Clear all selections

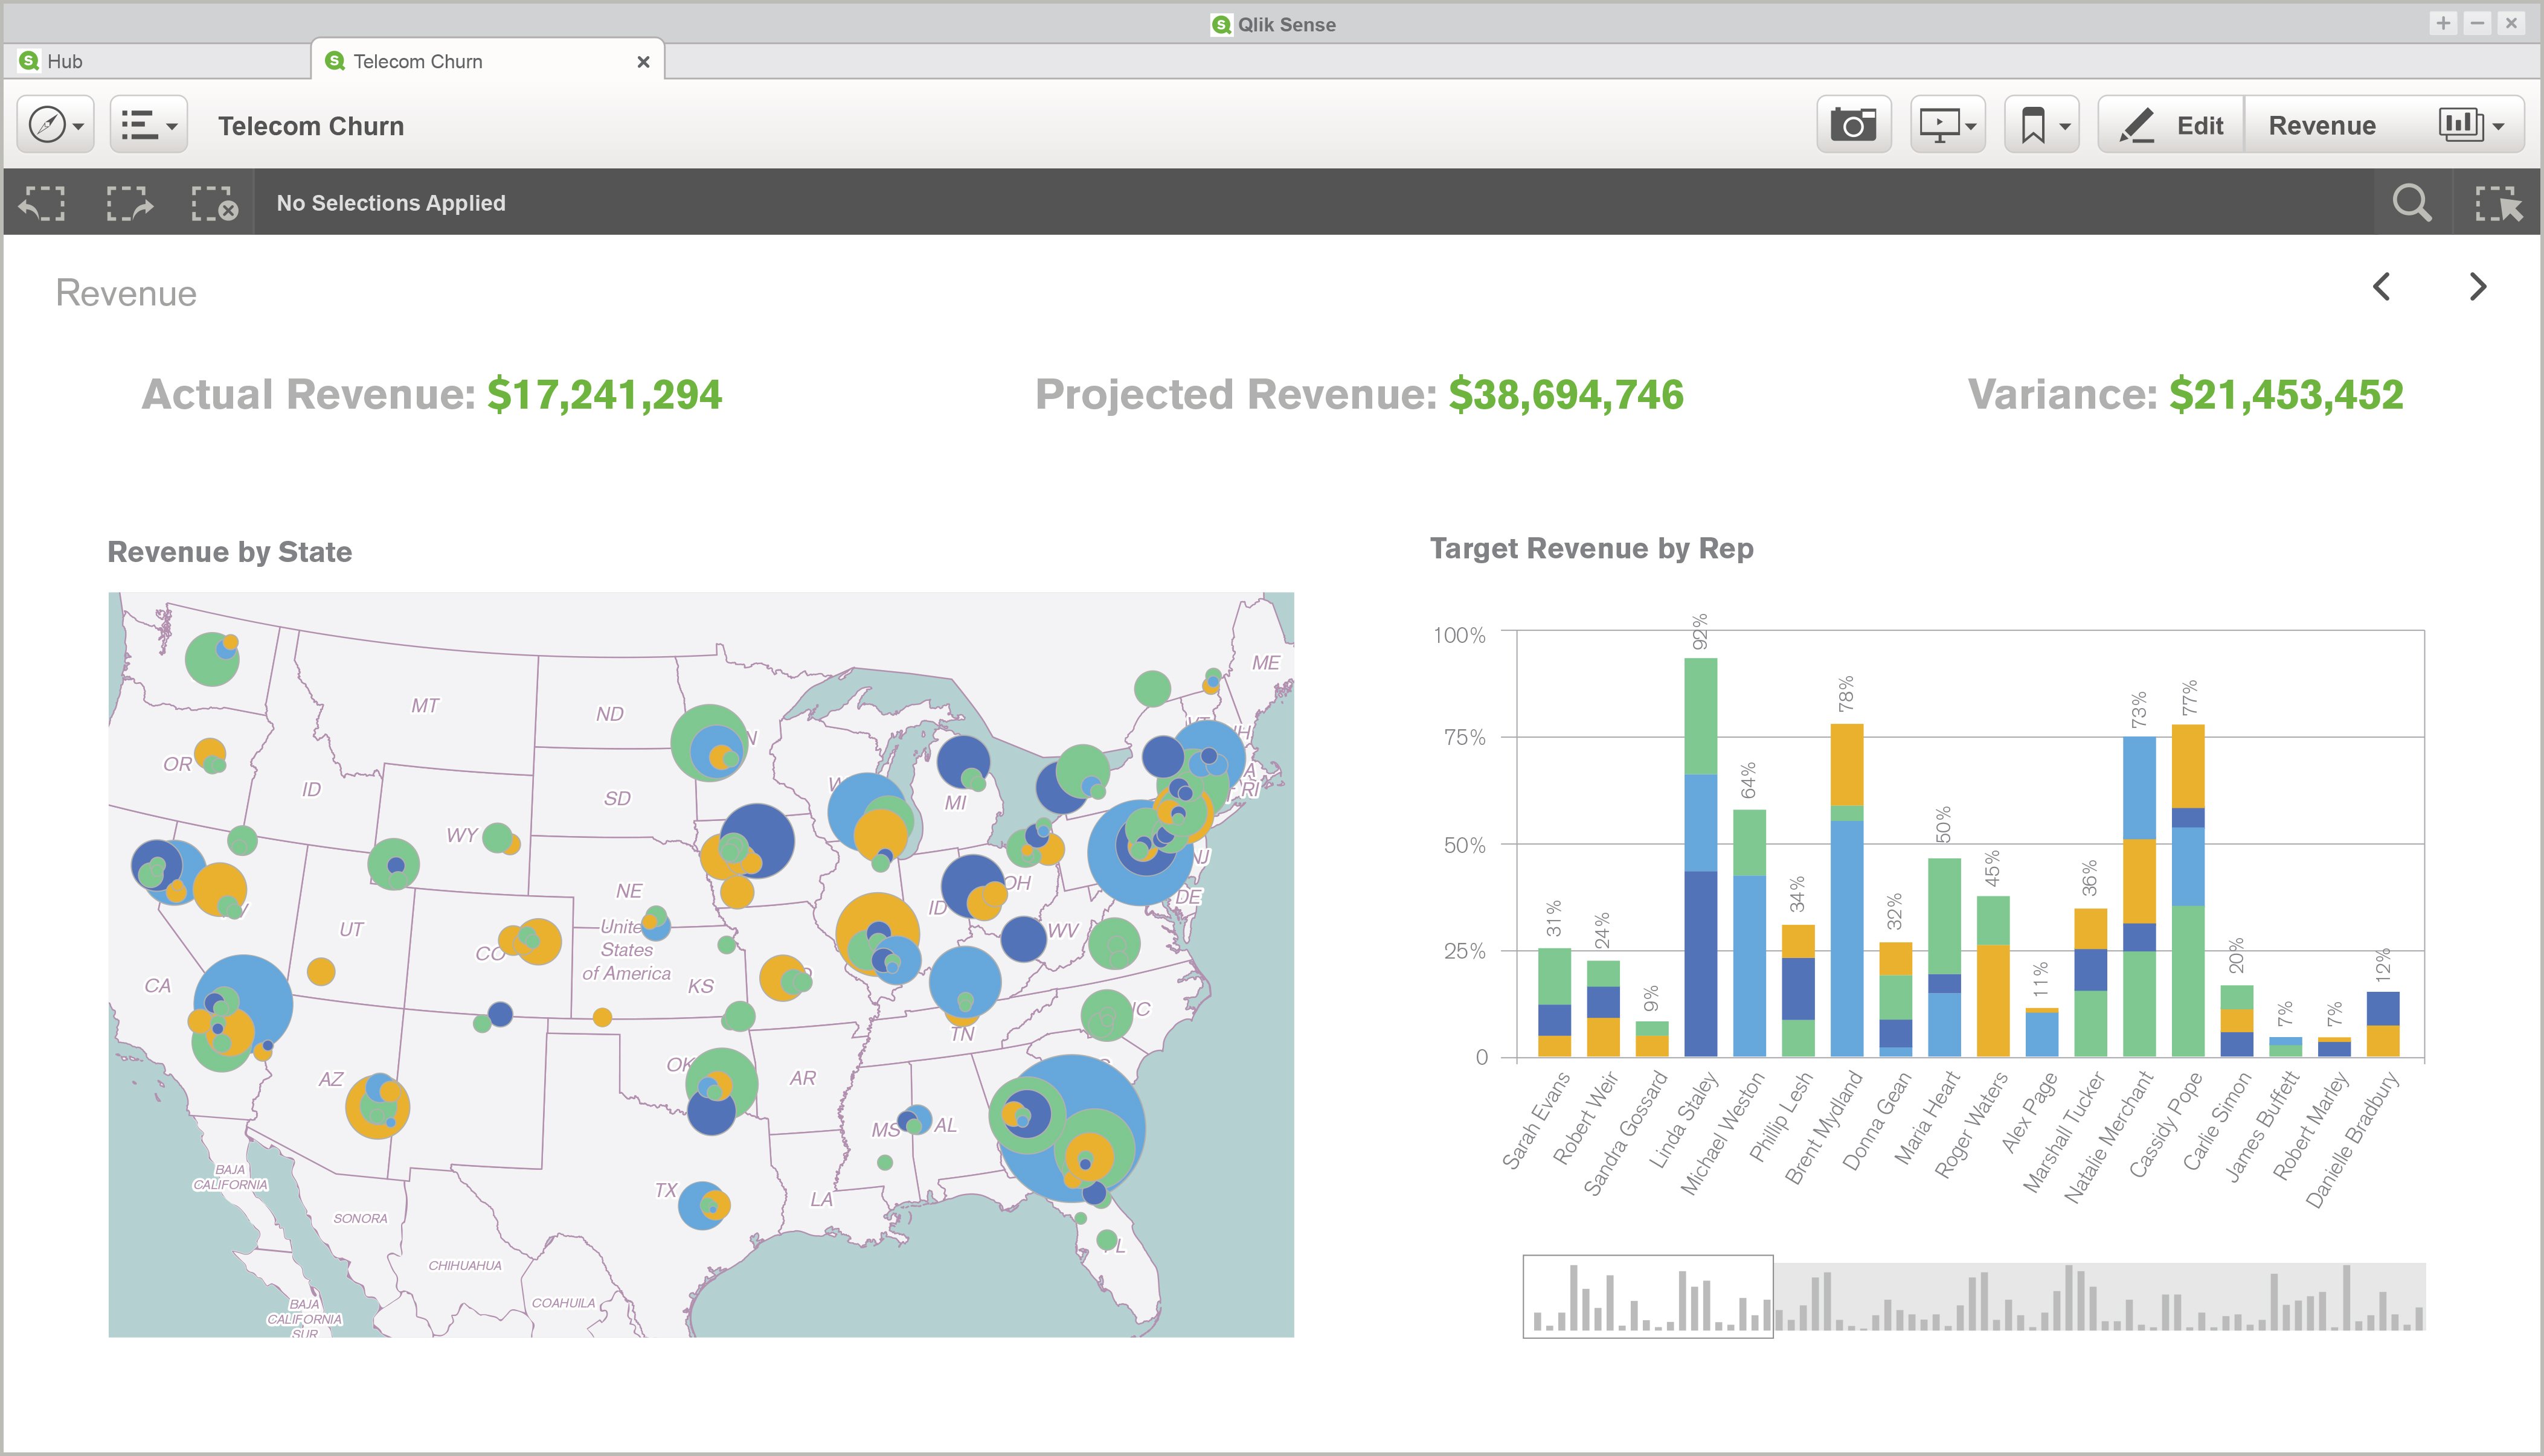tap(214, 203)
